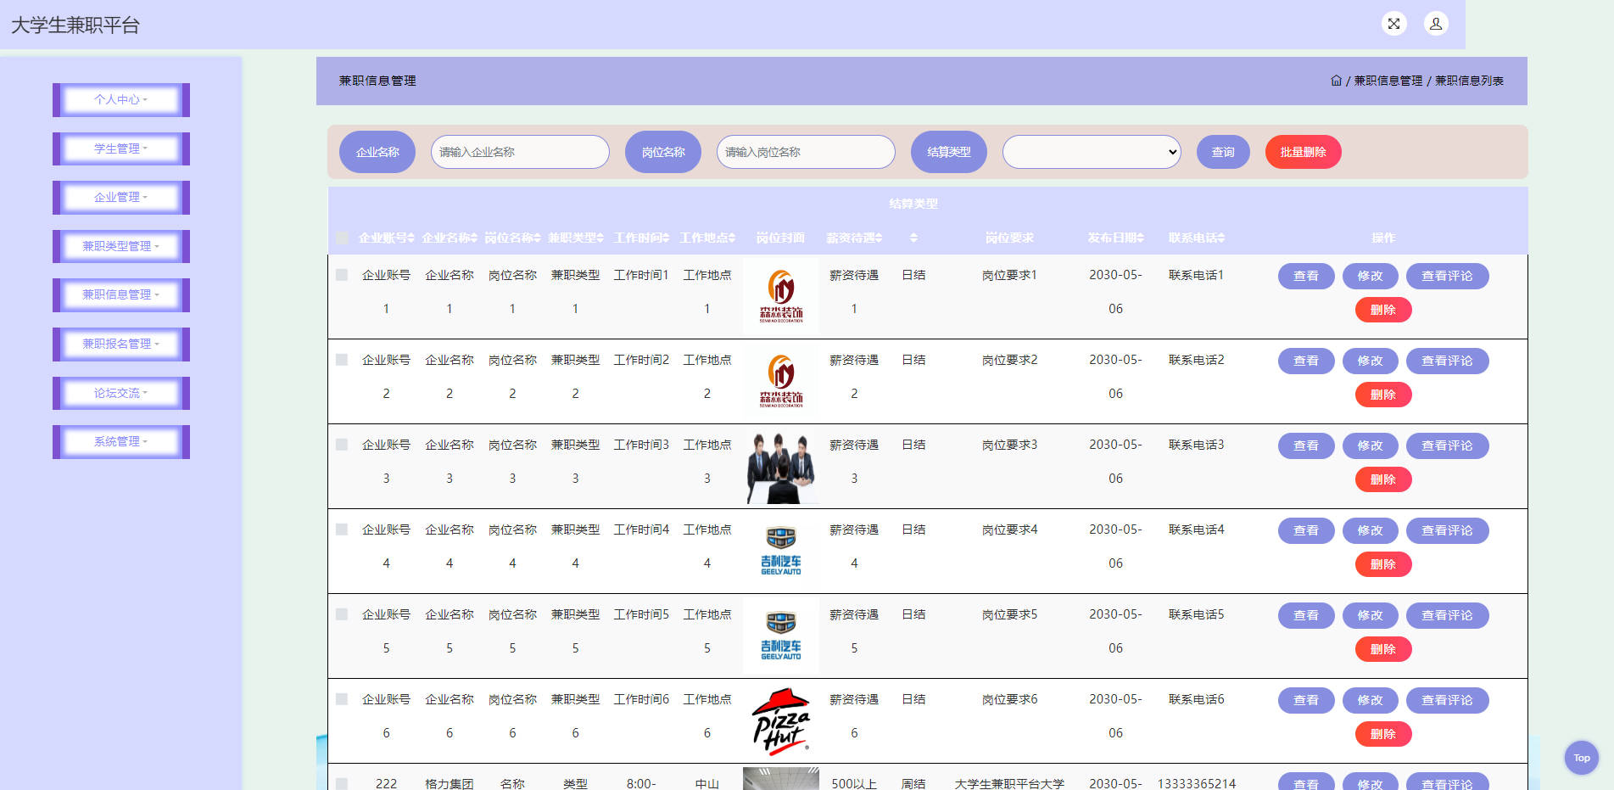Check the row checkbox for 工作时间2
Screen dimensions: 1614x790
click(x=342, y=360)
